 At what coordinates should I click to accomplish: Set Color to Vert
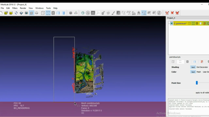[193, 72]
